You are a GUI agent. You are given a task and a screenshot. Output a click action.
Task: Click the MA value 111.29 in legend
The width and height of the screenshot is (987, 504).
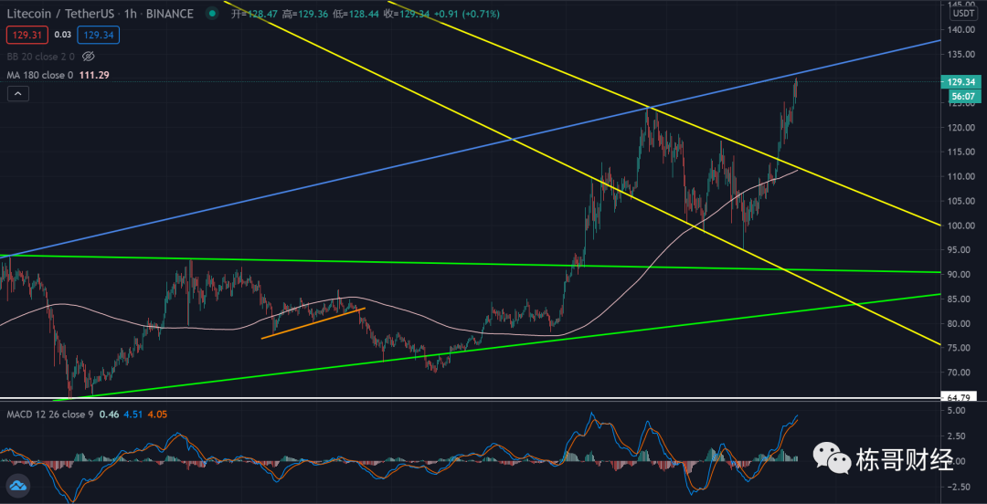(94, 75)
